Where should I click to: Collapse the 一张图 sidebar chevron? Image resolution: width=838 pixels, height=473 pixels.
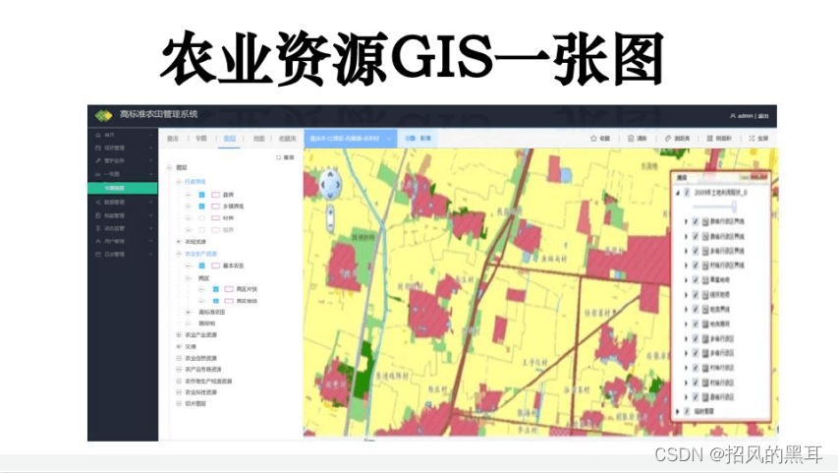(x=150, y=174)
